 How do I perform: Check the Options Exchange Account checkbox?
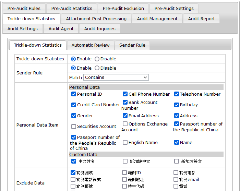[x=125, y=124]
